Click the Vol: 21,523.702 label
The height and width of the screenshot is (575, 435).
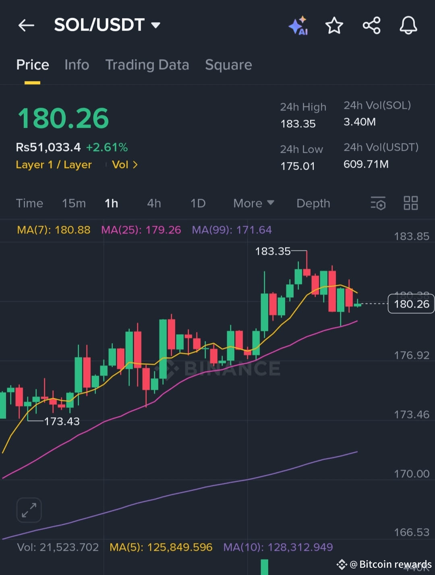(58, 547)
